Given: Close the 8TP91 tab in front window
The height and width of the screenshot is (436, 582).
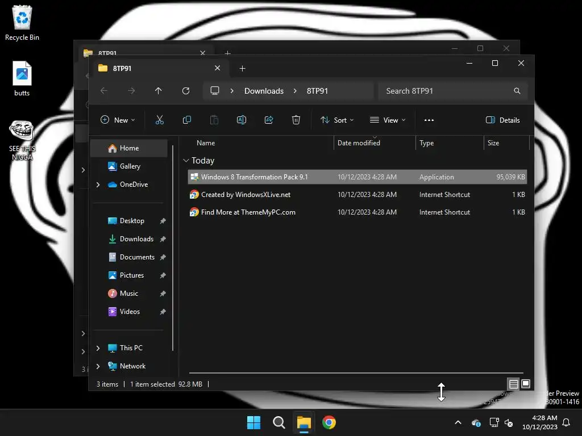Looking at the screenshot, I should click(x=218, y=68).
